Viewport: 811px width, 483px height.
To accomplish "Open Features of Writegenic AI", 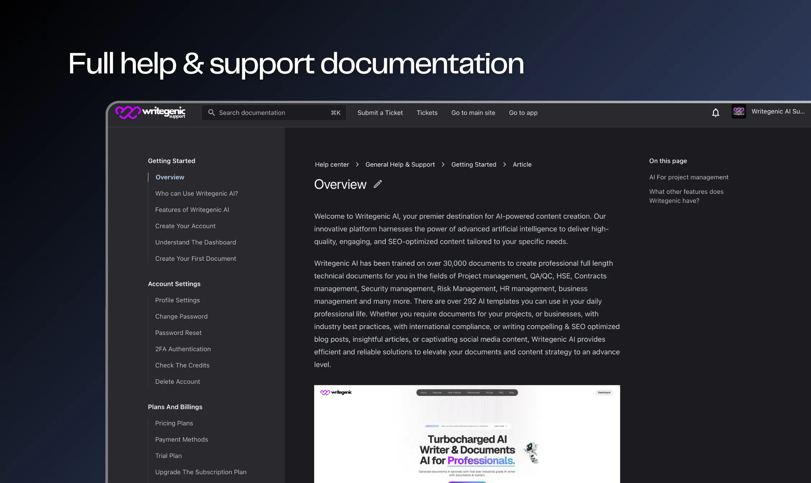I will click(x=192, y=210).
